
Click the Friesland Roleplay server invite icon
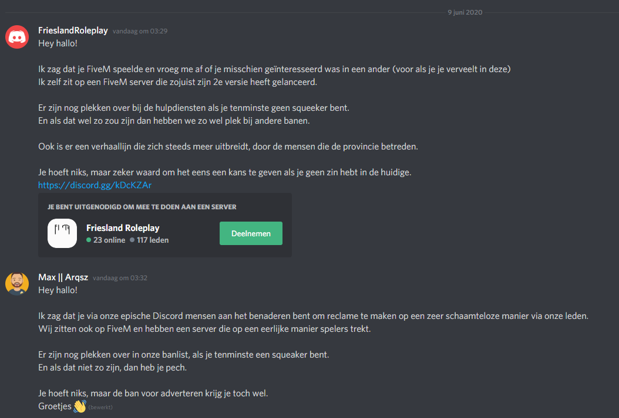(62, 233)
